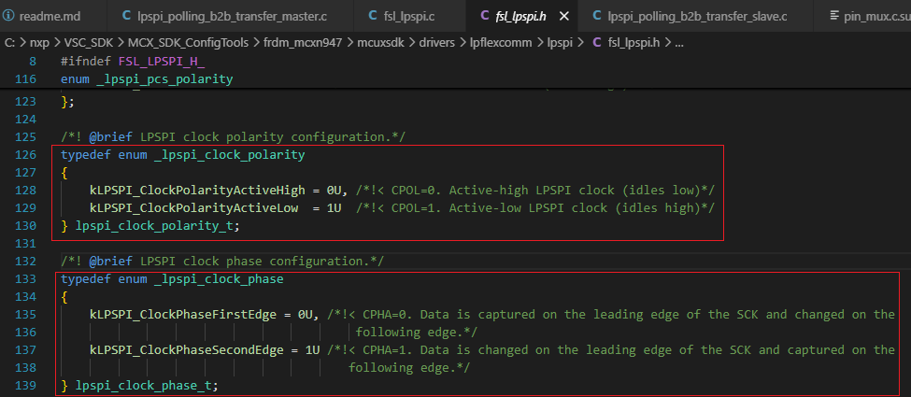This screenshot has width=911, height=397.
Task: Click the pin_mux.c tab file icon
Action: [833, 16]
